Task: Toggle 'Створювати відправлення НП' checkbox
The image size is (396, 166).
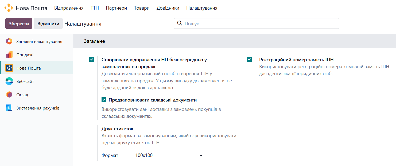Action: [92, 59]
